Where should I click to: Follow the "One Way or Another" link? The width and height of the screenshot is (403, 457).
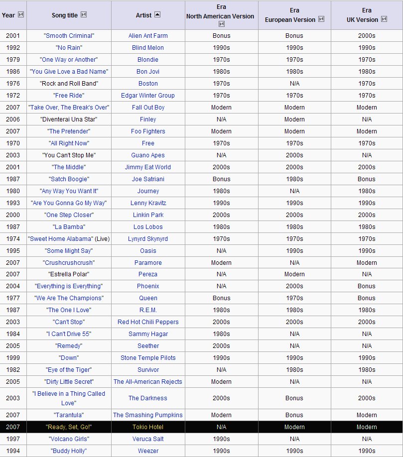point(69,59)
